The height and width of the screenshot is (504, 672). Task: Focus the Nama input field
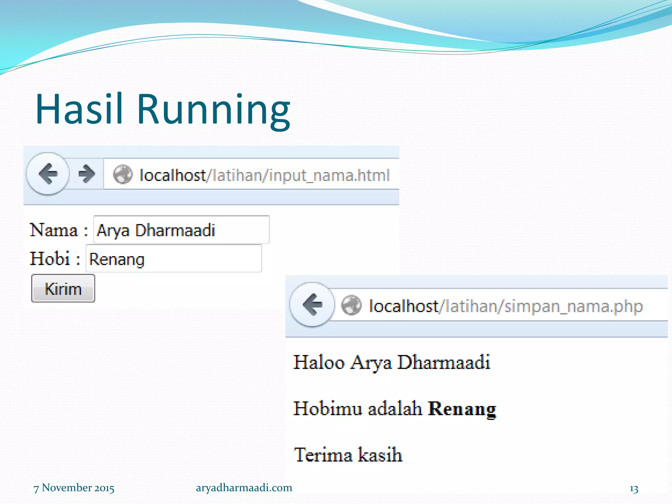181,230
